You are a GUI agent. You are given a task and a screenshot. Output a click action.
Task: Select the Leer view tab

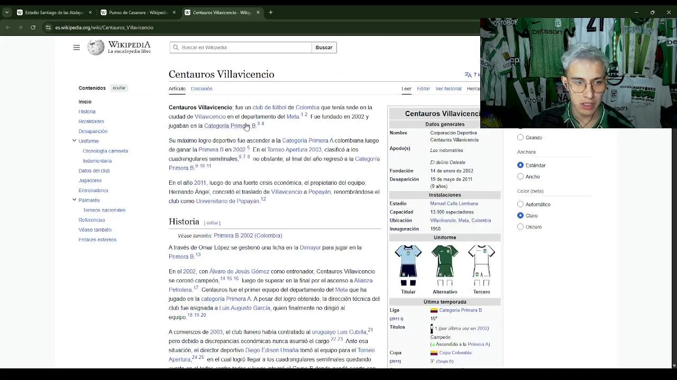(x=406, y=89)
